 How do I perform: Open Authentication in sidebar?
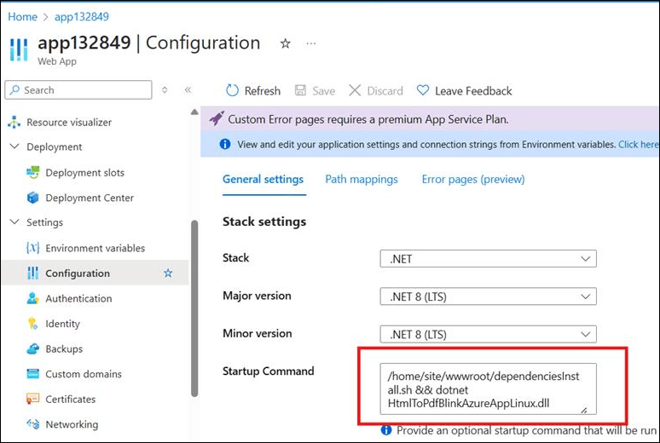tap(78, 299)
